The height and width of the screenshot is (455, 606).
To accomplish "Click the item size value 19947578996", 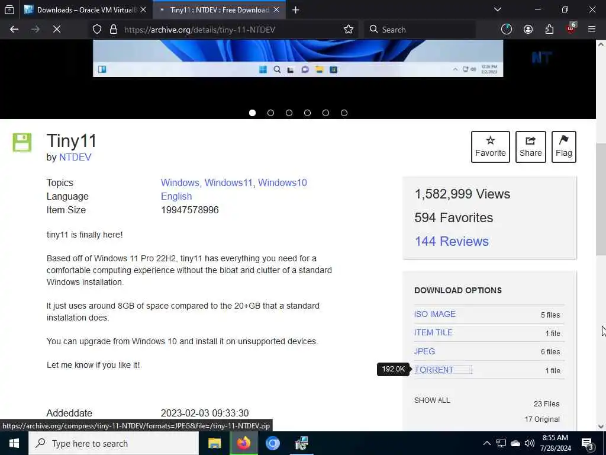I will tap(190, 210).
